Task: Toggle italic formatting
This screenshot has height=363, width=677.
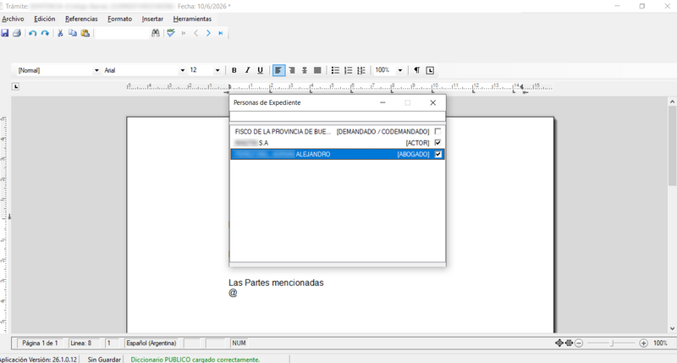Action: 247,70
